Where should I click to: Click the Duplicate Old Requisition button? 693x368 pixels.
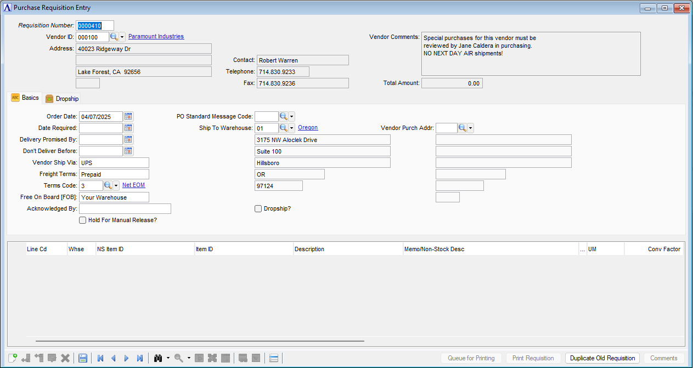point(602,358)
